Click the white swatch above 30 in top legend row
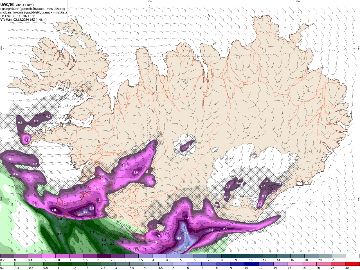The width and height of the screenshot is (360, 270). pyautogui.click(x=352, y=256)
